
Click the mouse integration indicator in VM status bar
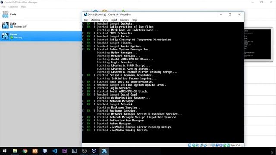click(x=225, y=146)
